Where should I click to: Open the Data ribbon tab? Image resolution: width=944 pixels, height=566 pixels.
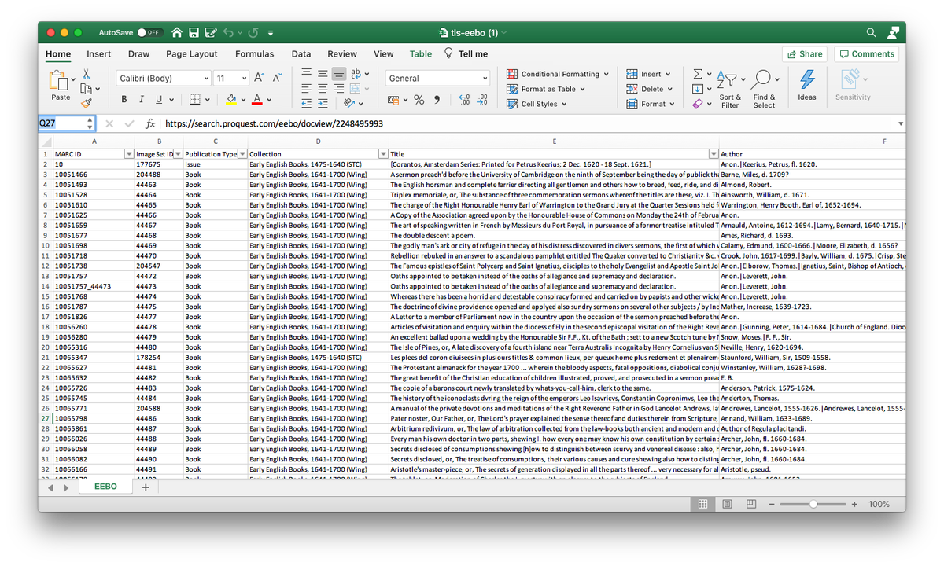point(301,54)
